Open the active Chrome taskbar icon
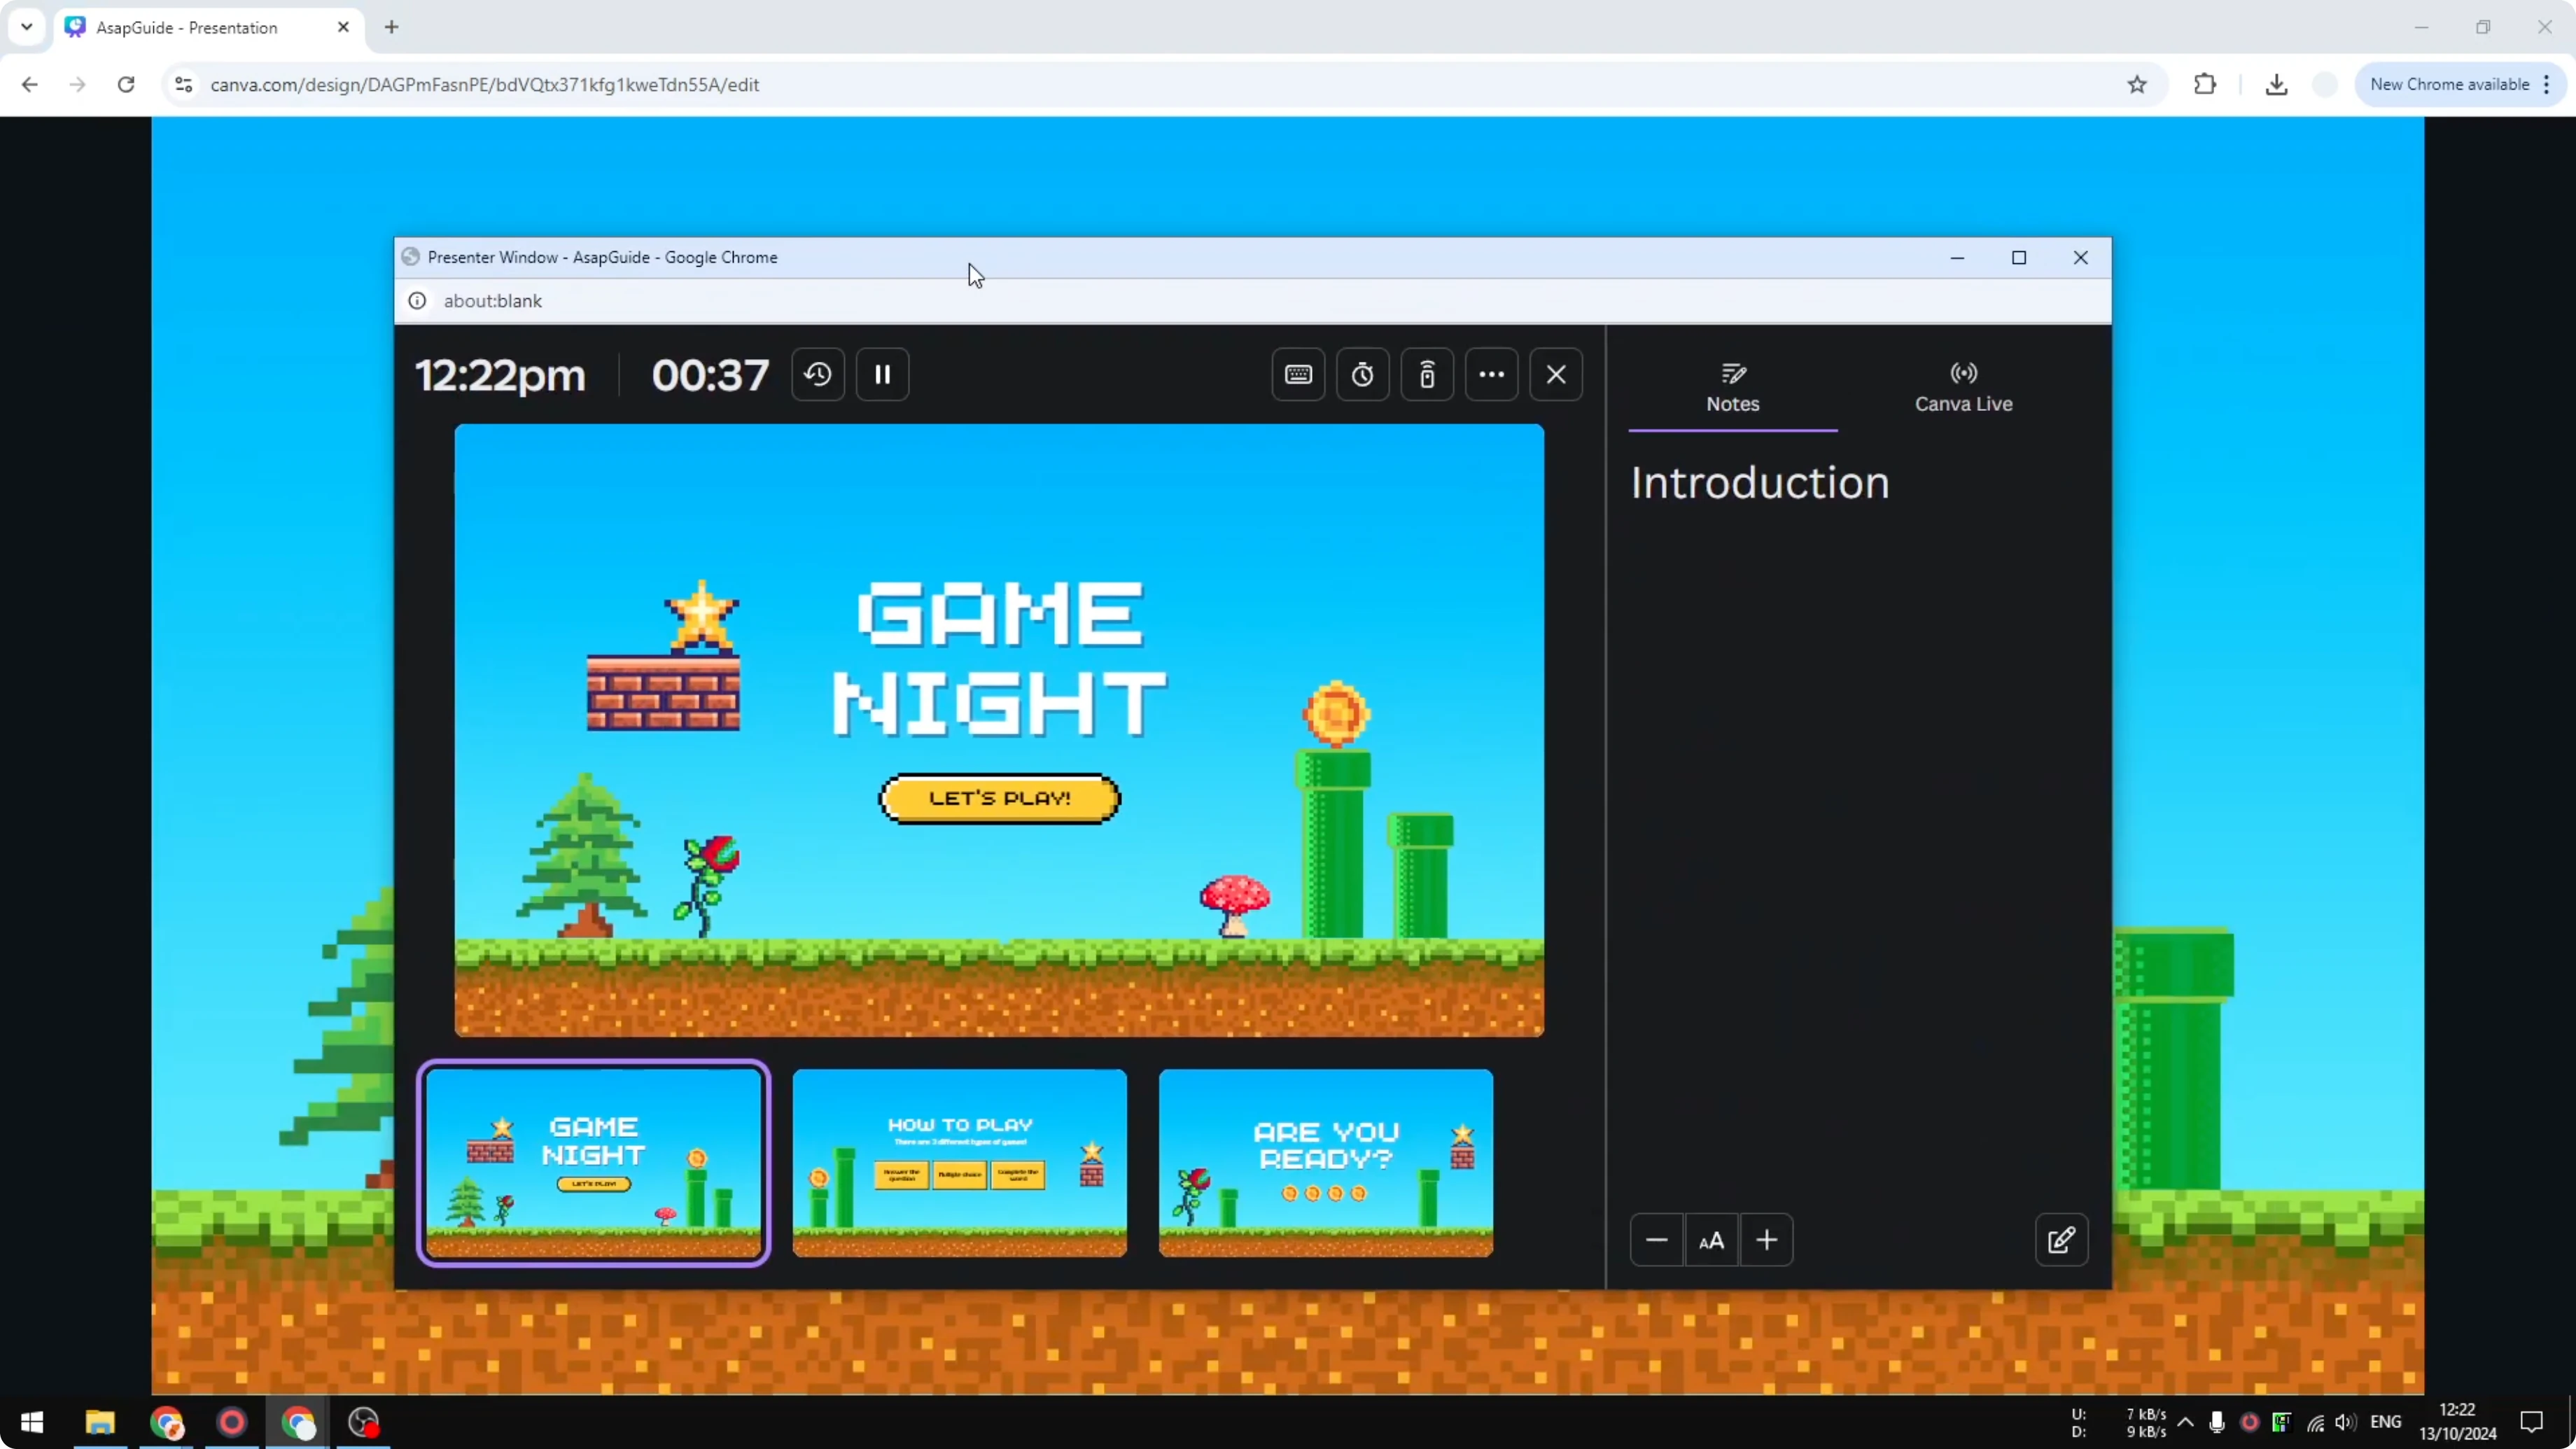2576x1449 pixels. click(x=298, y=1422)
